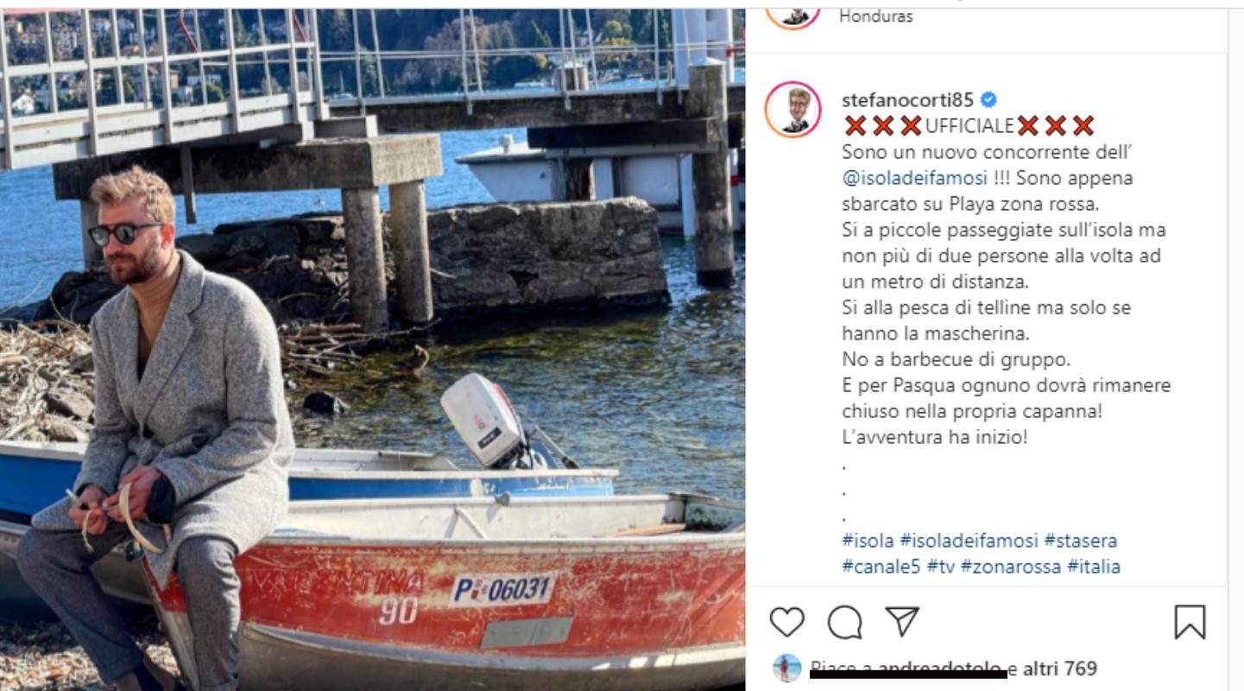
Task: Share post using paper plane icon
Action: click(x=902, y=622)
